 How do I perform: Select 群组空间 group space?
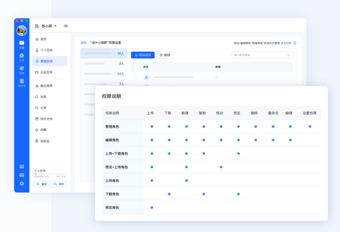(50, 61)
